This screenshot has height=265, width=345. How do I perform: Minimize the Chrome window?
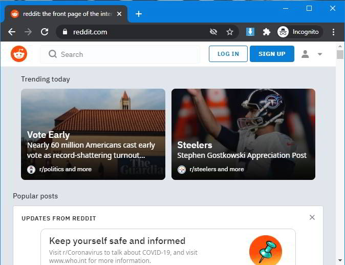[286, 9]
